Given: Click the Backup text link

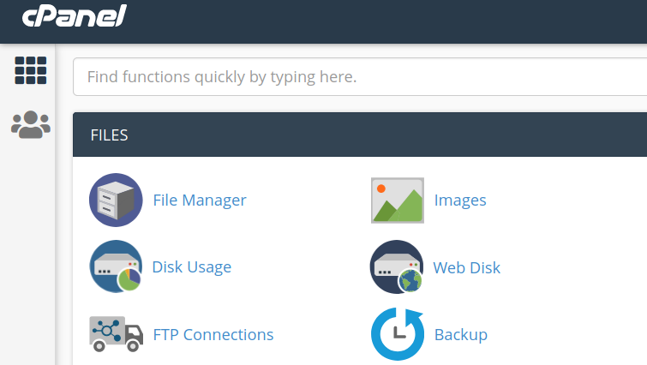Looking at the screenshot, I should click(x=461, y=334).
